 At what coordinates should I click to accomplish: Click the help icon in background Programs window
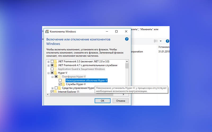167,41
